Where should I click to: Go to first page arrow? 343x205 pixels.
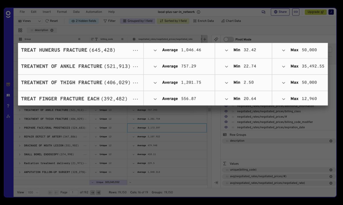tap(50, 193)
